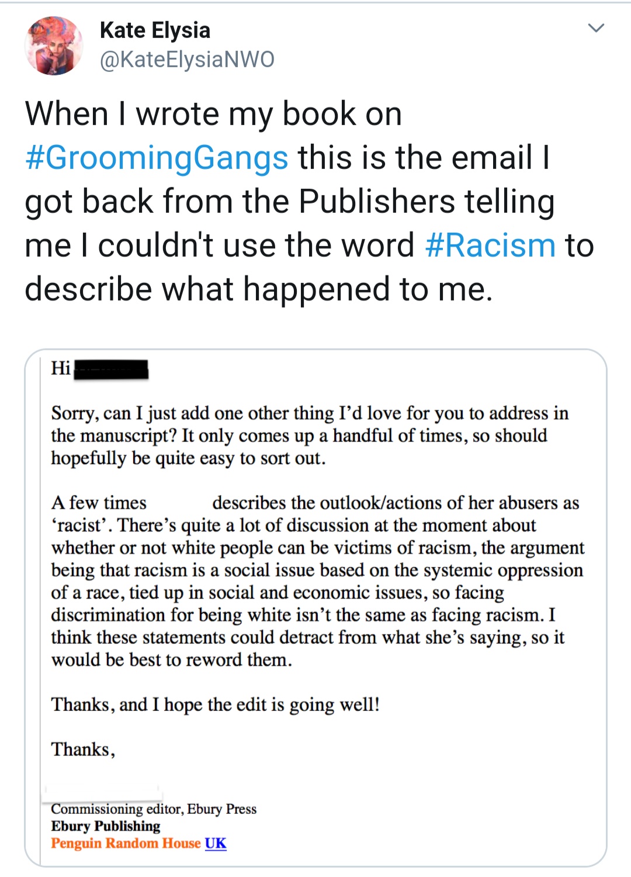
Task: Select the bold Ebury Publishing line
Action: [106, 826]
